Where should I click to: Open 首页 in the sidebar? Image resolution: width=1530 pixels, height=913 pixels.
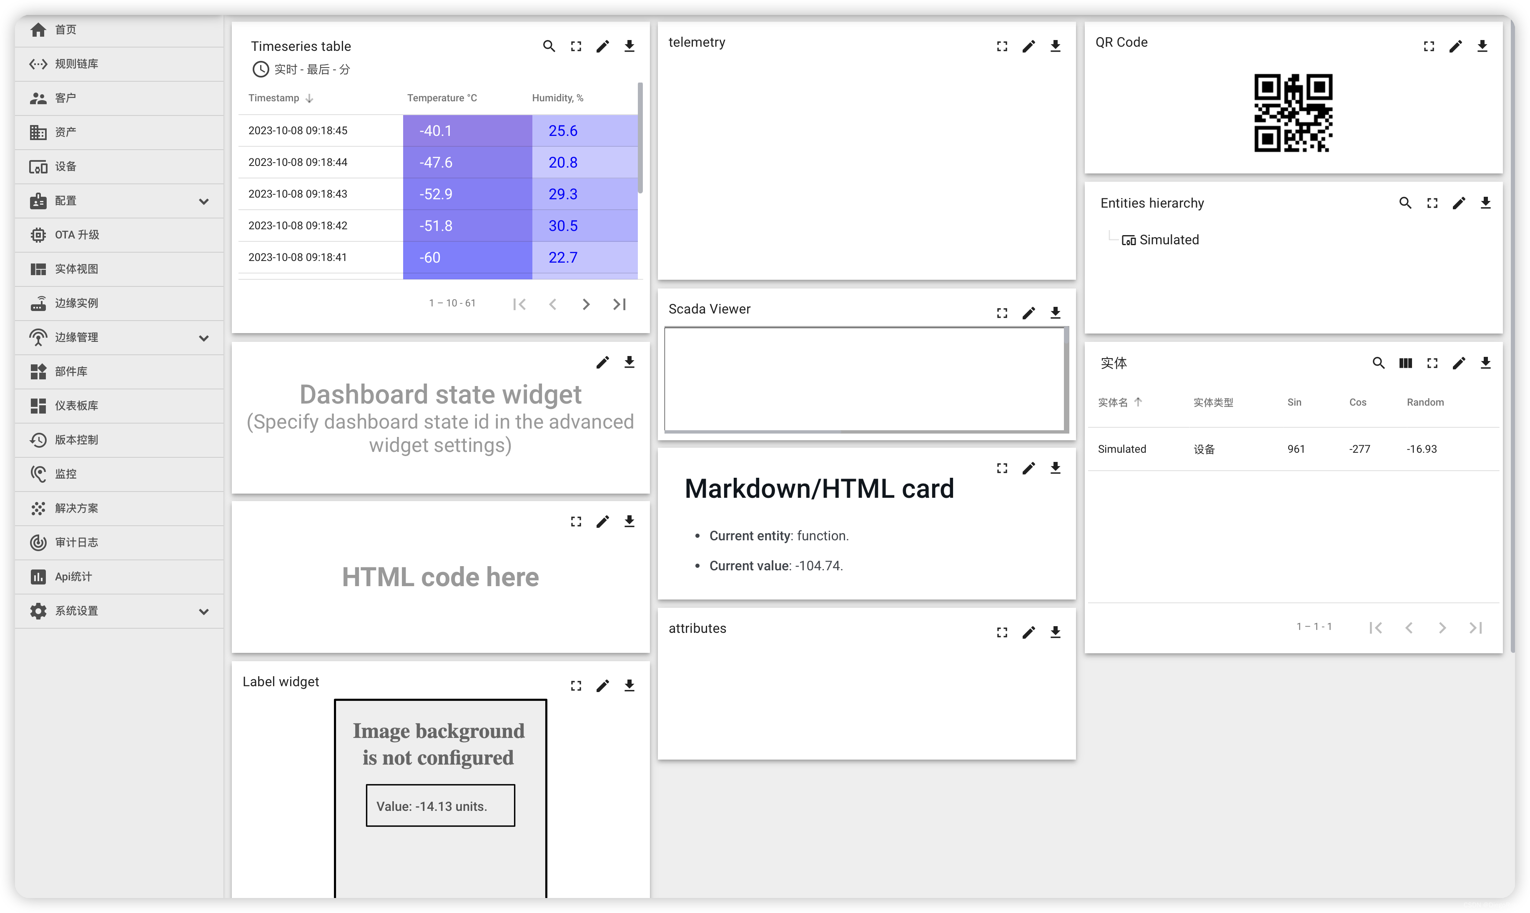(x=119, y=30)
